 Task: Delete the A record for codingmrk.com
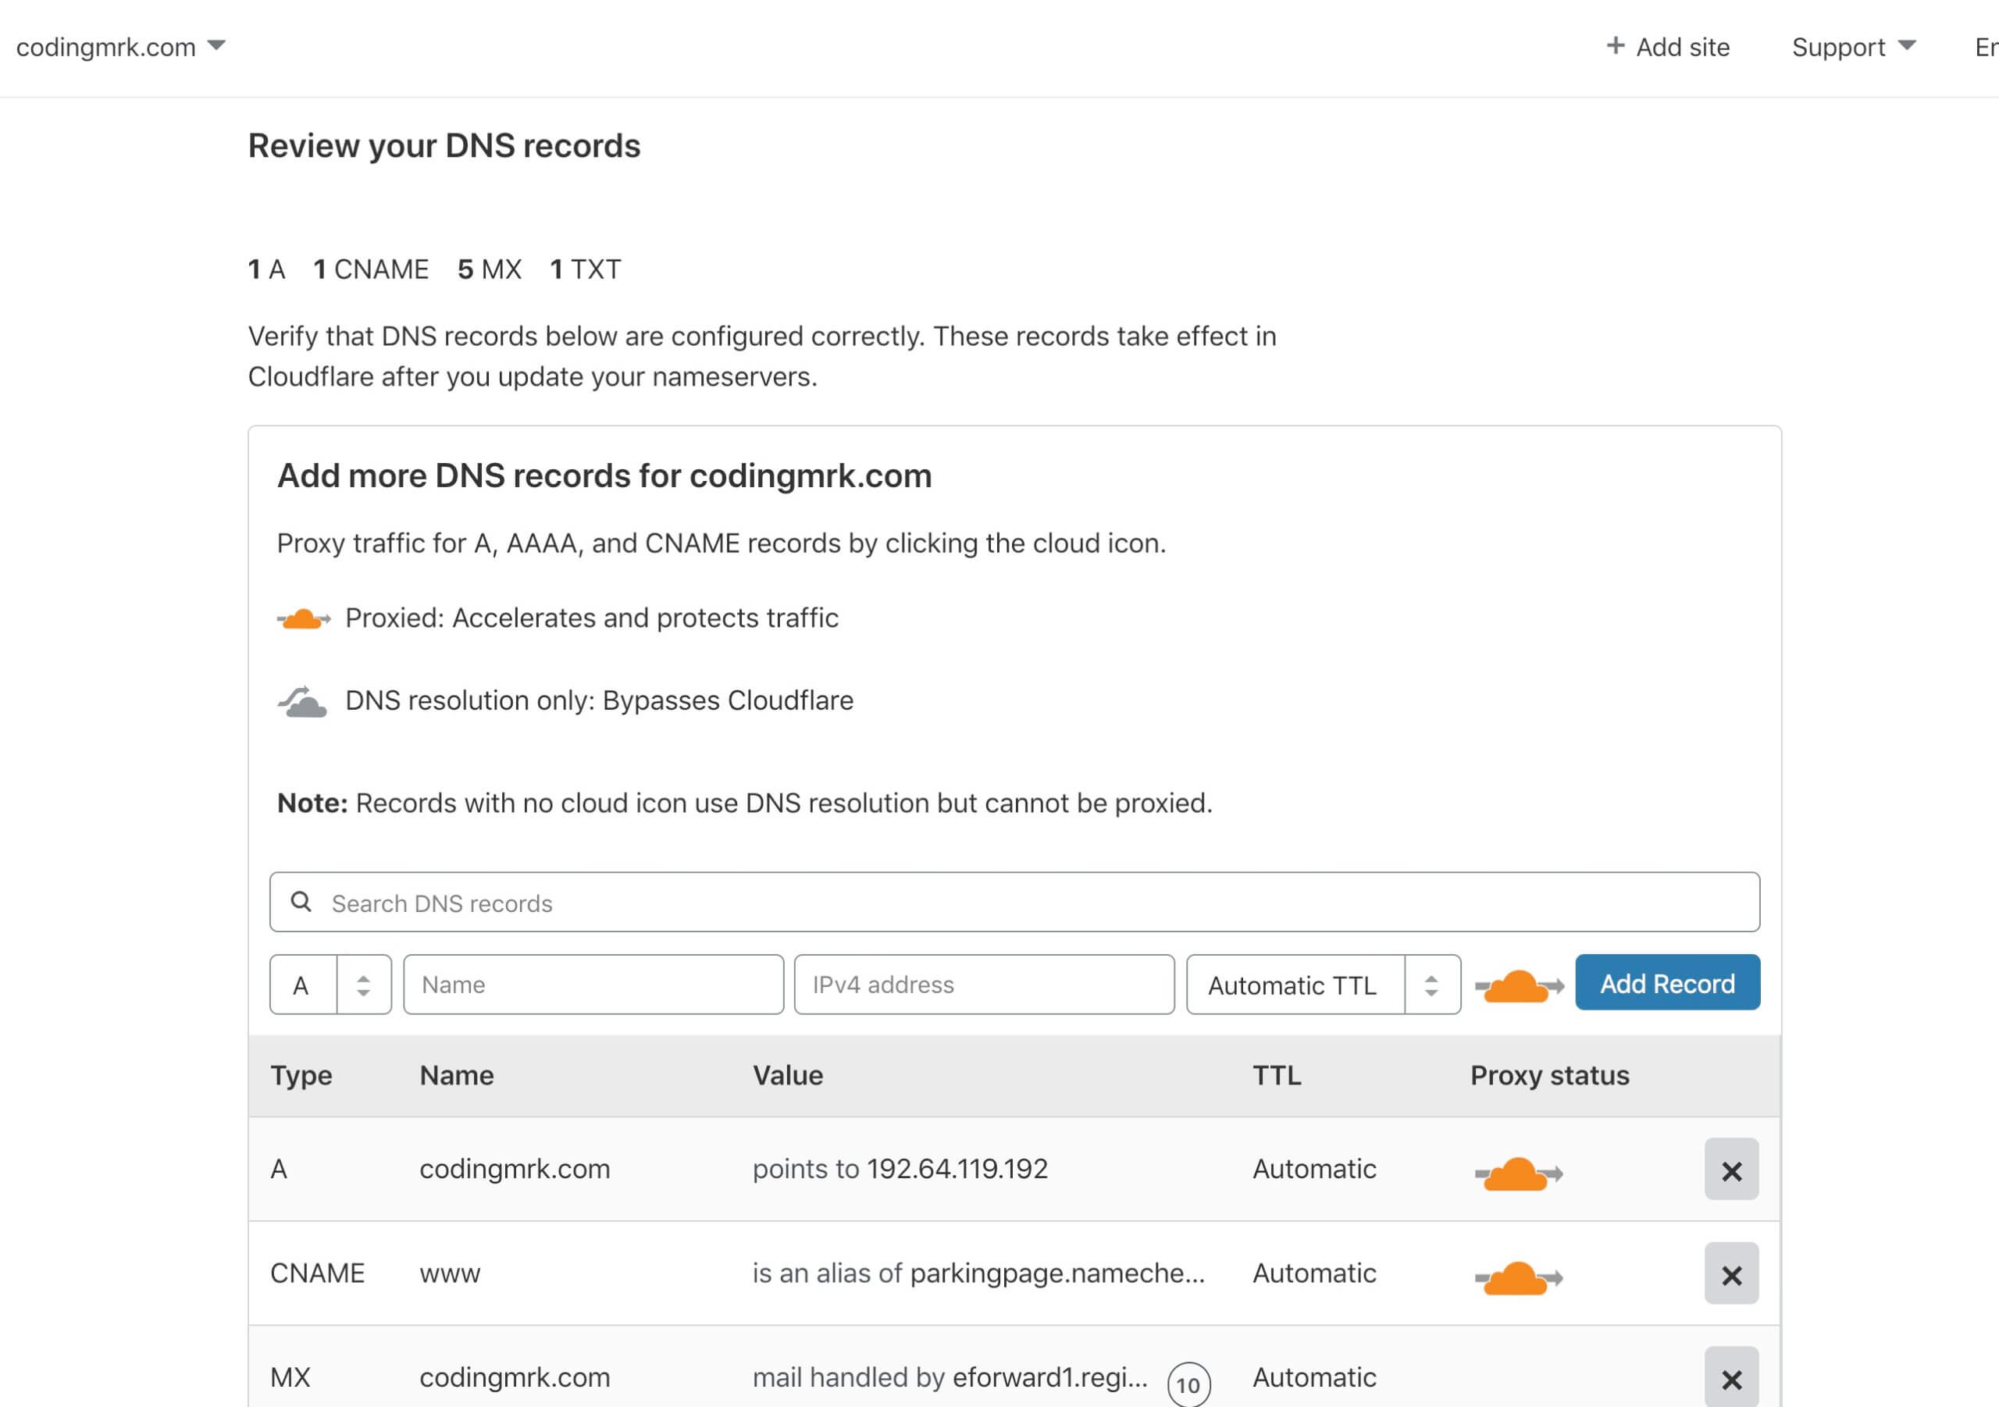[x=1731, y=1170]
